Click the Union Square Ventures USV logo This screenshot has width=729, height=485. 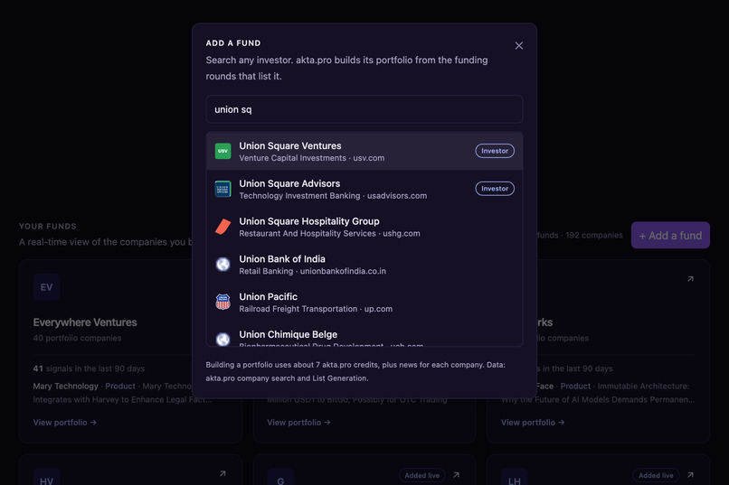(x=222, y=152)
